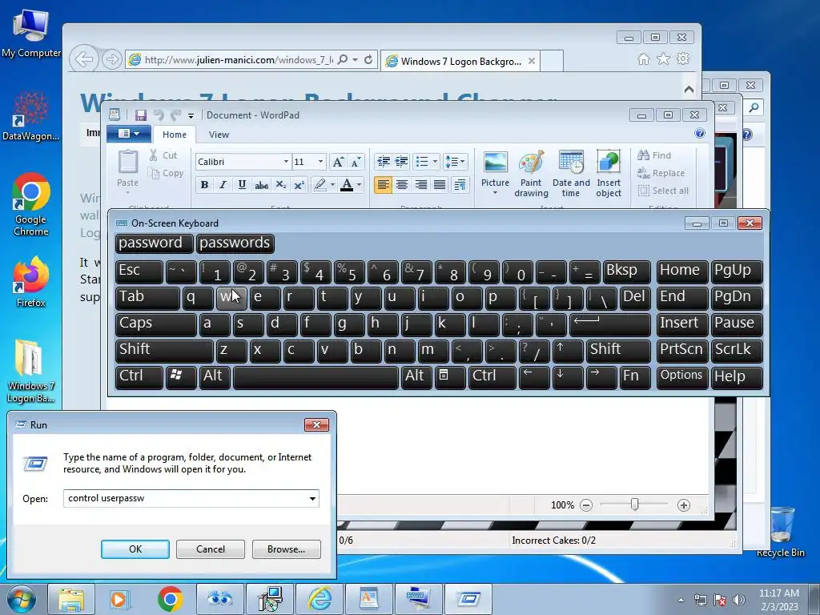
Task: Open the font color dropdown arrow
Action: (x=359, y=185)
